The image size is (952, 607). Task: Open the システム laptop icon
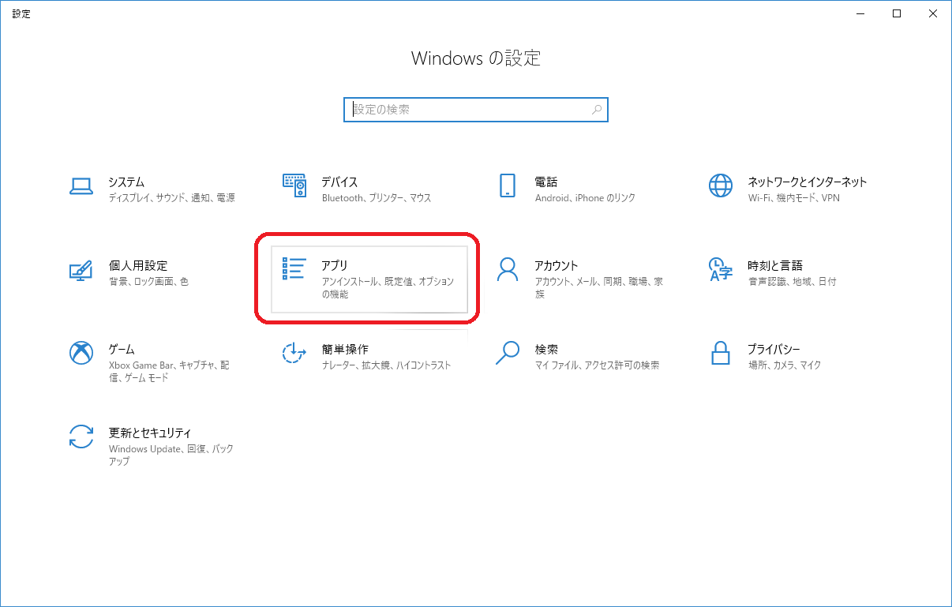point(81,186)
